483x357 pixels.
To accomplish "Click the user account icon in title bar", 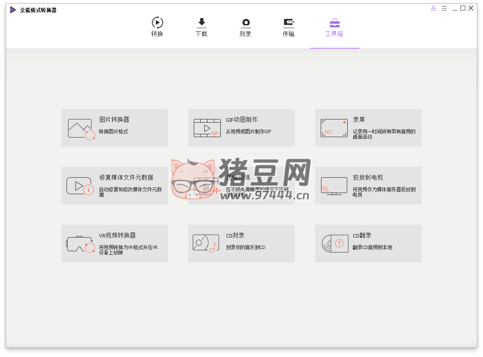I will 433,8.
